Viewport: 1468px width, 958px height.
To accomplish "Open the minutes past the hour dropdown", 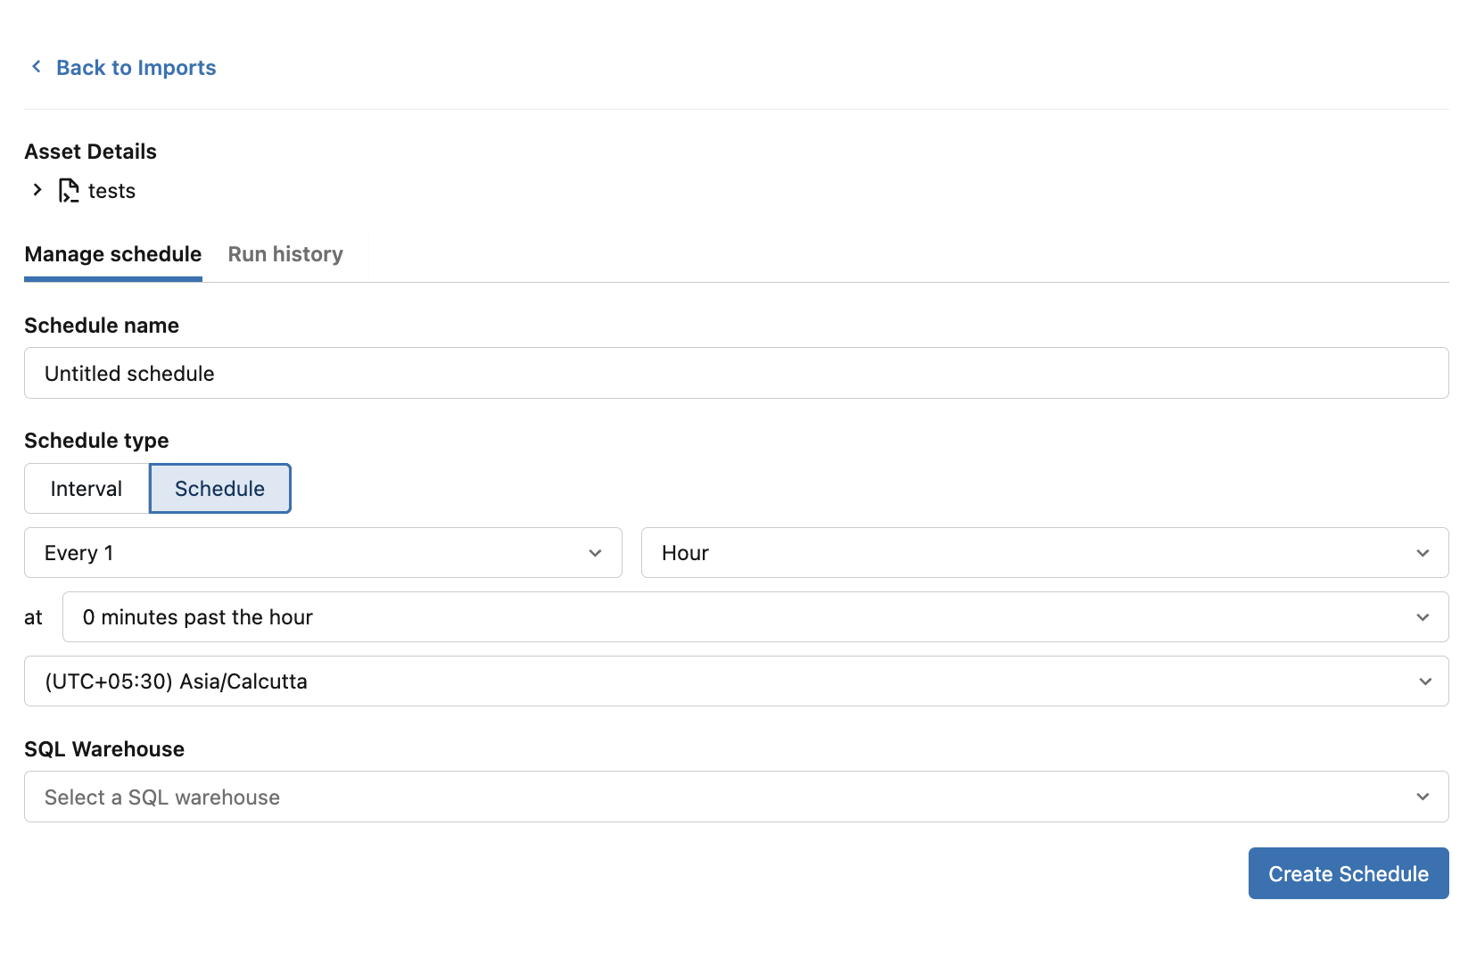I will coord(755,617).
